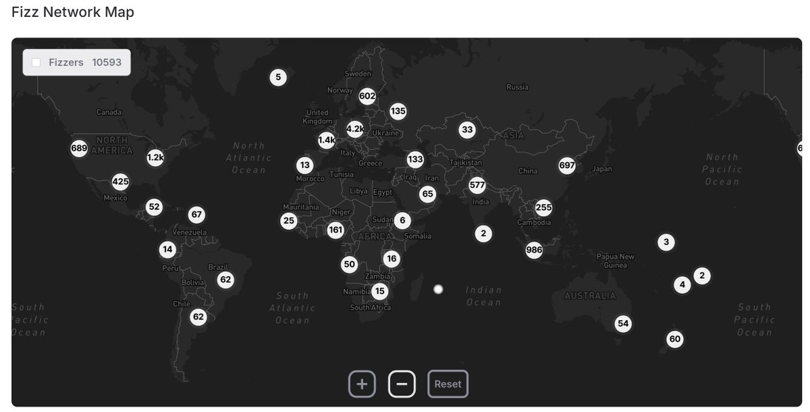Open the 14 cluster near Peru
Viewport: 810px width, 412px height.
(x=168, y=249)
